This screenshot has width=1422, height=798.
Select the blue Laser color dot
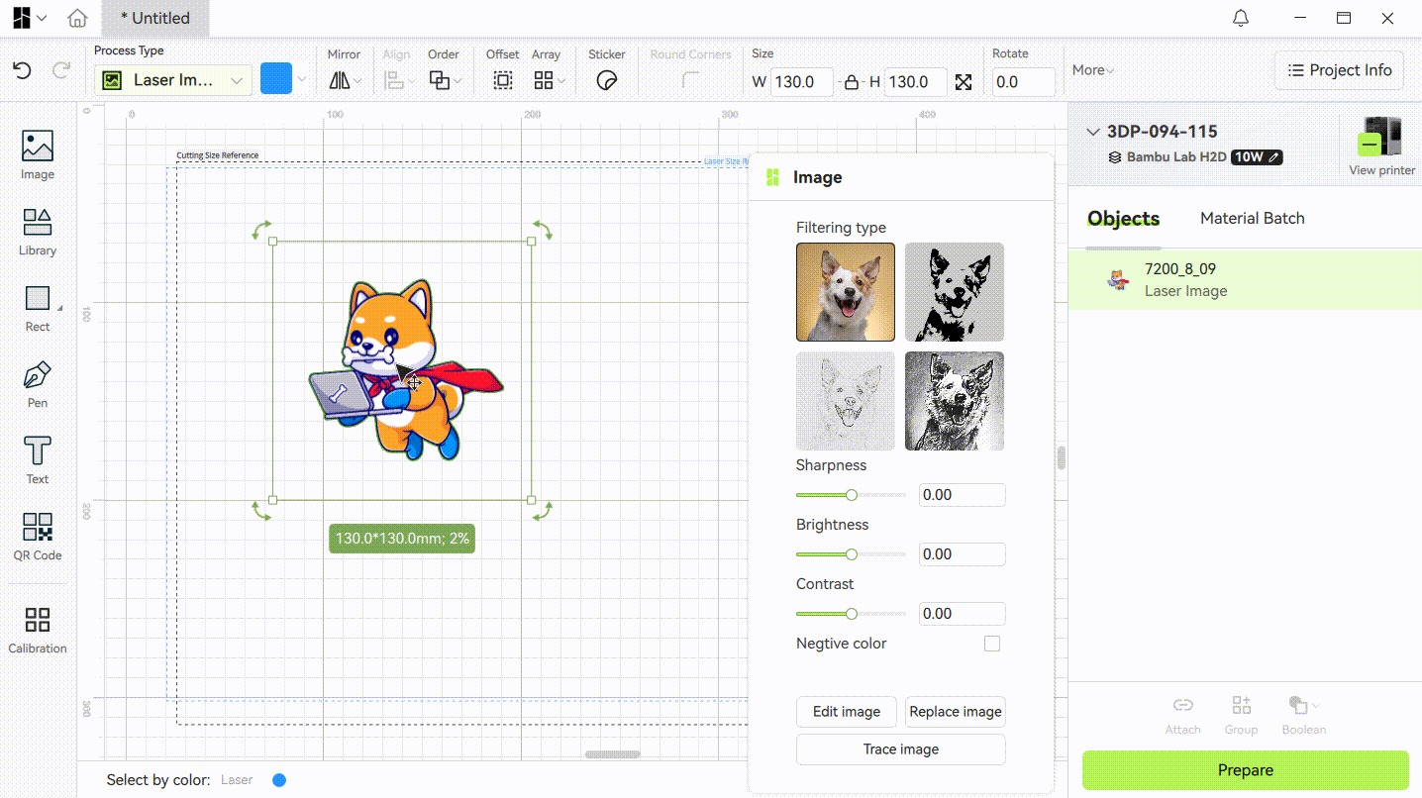point(279,780)
